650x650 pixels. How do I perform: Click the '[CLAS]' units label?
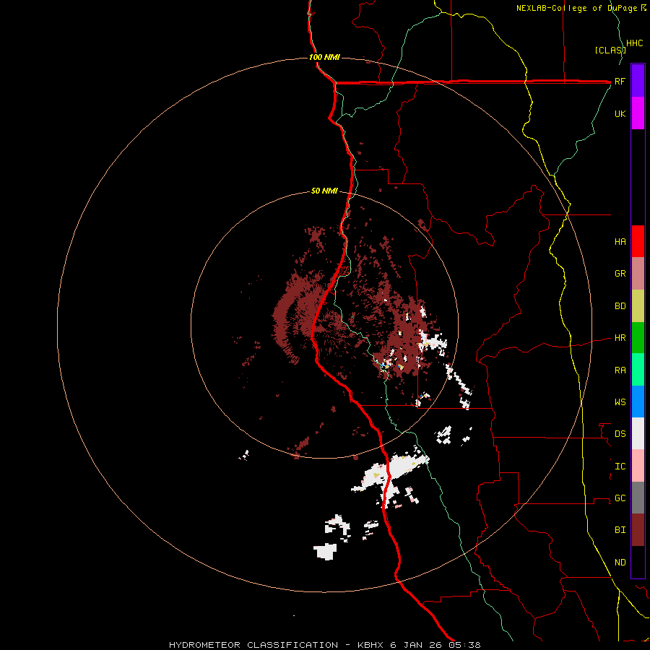click(x=610, y=50)
